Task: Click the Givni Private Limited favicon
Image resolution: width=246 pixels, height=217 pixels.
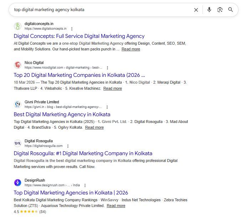Action: point(17,104)
